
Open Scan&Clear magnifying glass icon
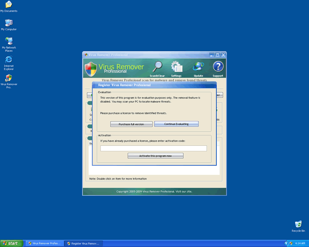click(x=158, y=67)
